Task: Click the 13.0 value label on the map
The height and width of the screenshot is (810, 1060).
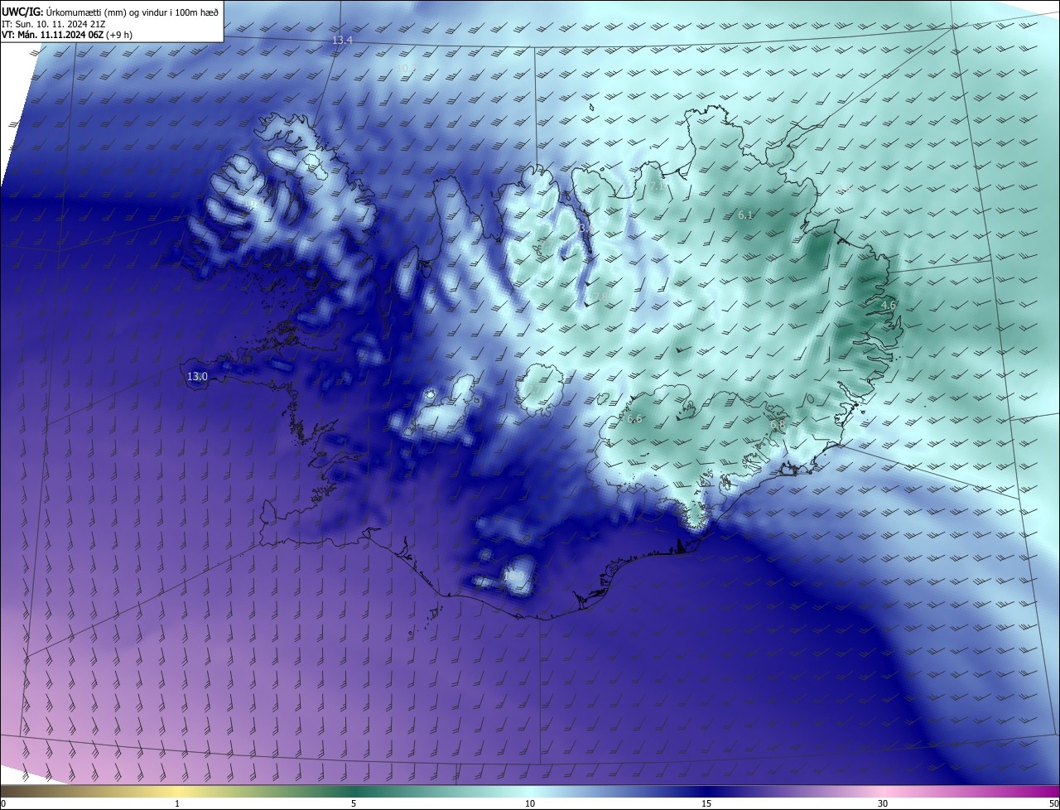Action: coord(197,377)
